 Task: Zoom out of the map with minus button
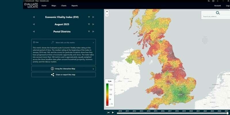click(107, 15)
